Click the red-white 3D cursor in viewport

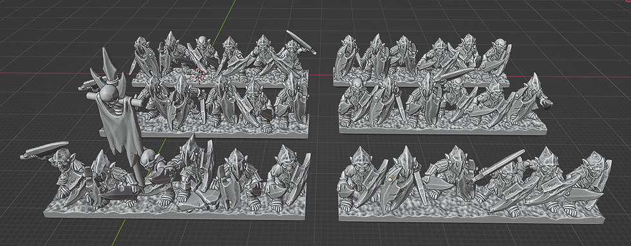(x=198, y=73)
